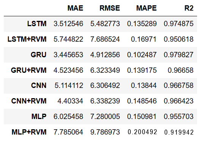Click the R2 column header
This screenshot has height=141, width=199.
[189, 8]
